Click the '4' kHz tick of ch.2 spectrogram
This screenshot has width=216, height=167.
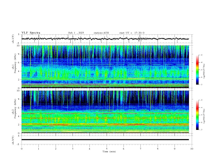[x=19, y=116]
